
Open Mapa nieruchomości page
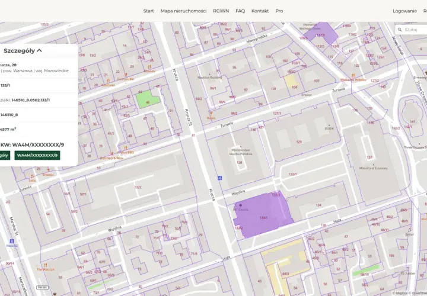tap(183, 11)
